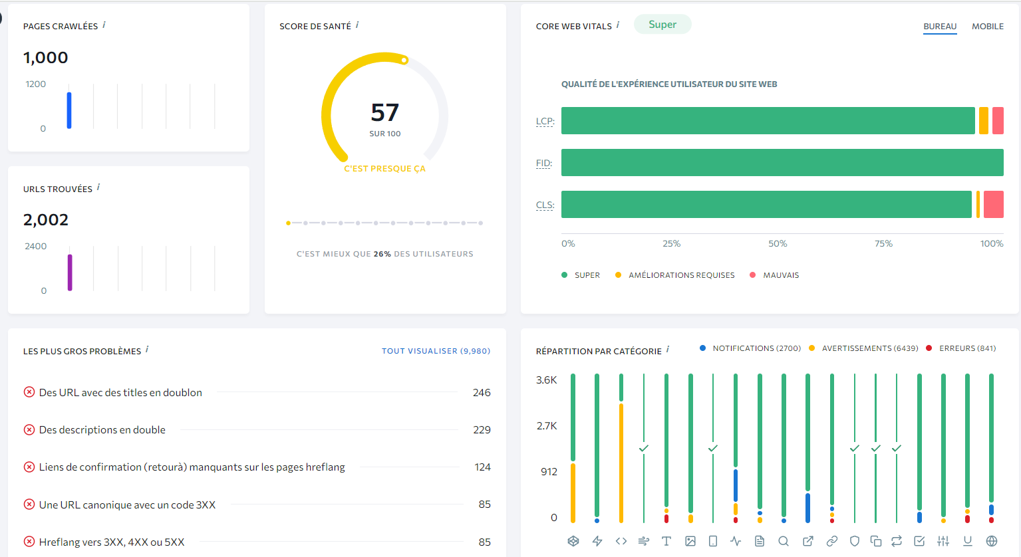Select the mobile device category icon
Screen dimensions: 1021x557
[x=713, y=541]
